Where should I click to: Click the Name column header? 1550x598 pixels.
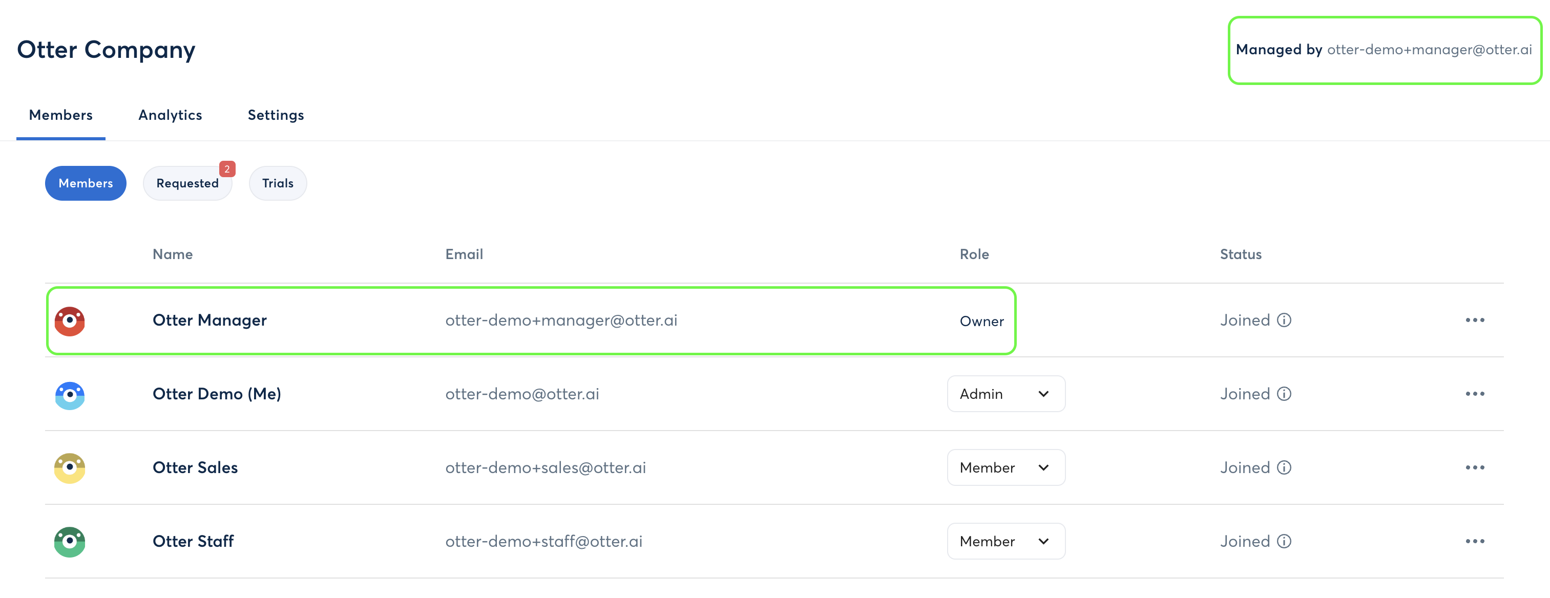[x=173, y=254]
